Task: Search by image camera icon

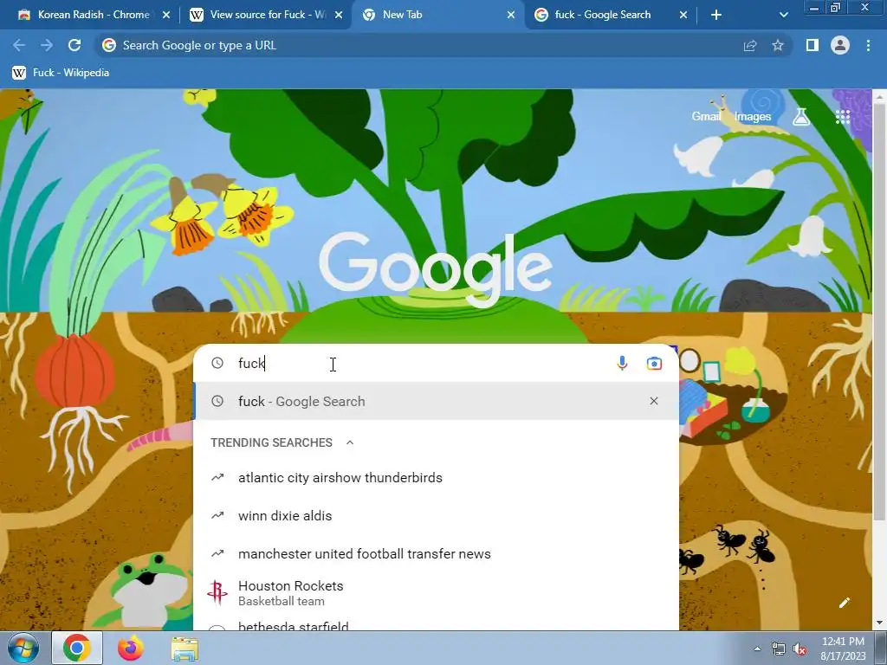Action: point(654,363)
